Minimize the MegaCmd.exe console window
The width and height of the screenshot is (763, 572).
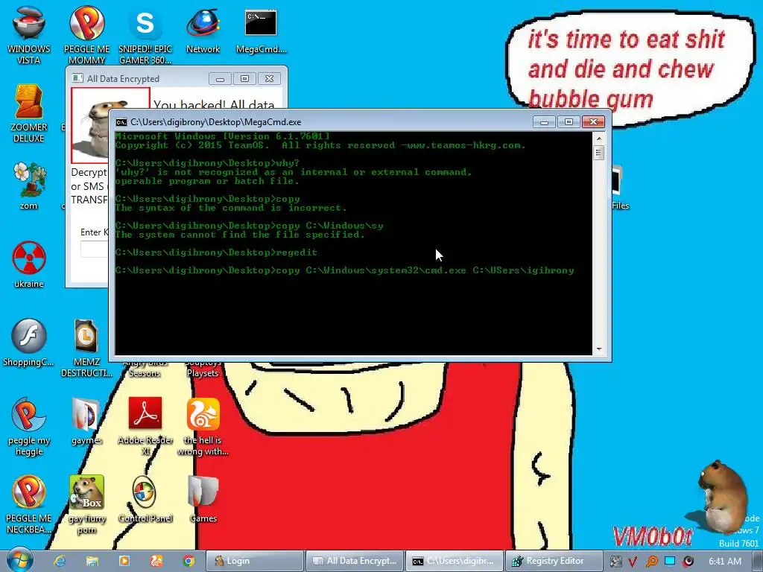click(x=544, y=121)
